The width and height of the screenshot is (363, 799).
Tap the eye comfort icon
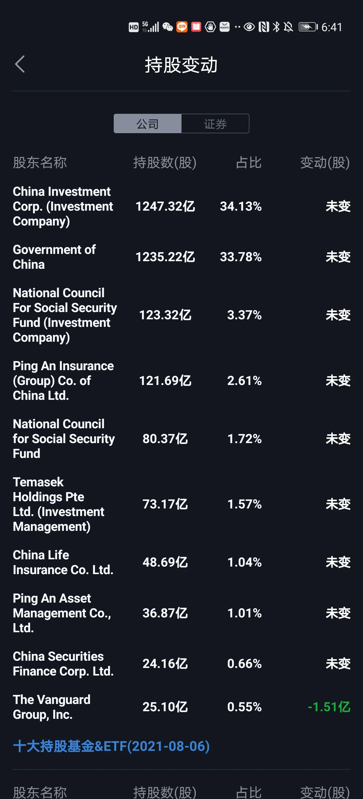(249, 27)
